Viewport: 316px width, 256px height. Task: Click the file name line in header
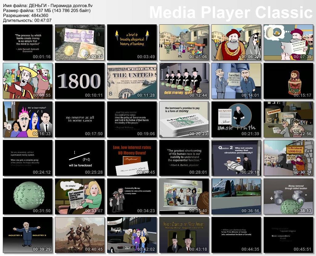[x=48, y=6]
